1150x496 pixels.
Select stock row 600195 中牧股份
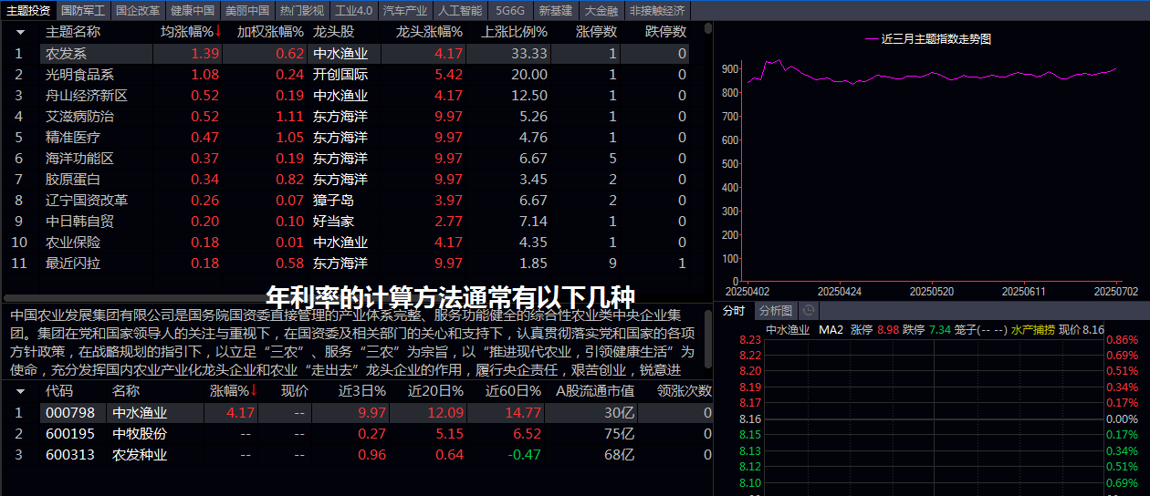(x=358, y=434)
